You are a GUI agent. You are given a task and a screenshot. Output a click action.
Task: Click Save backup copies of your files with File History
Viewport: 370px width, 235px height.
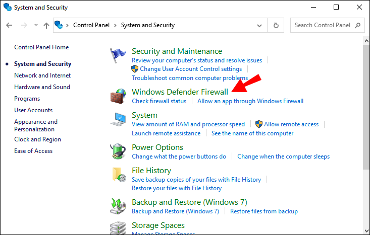coord(196,180)
